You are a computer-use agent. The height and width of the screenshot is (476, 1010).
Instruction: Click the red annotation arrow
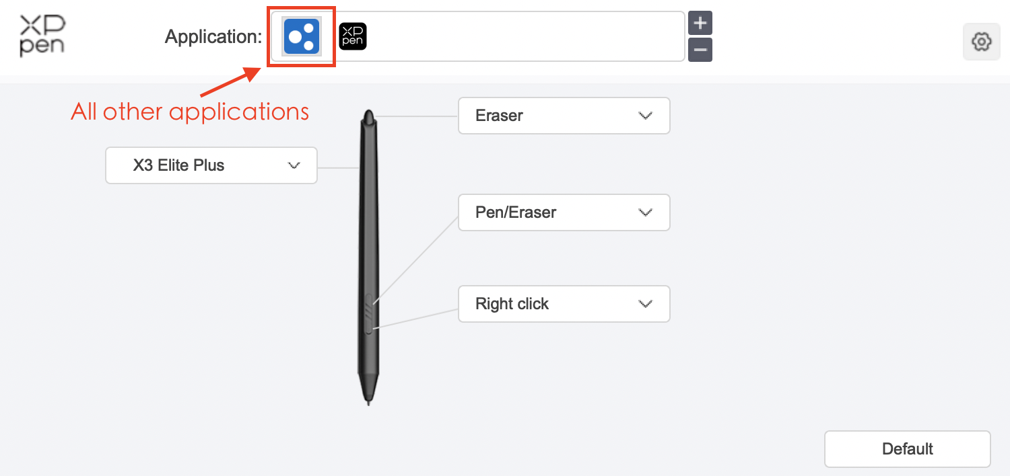click(229, 82)
